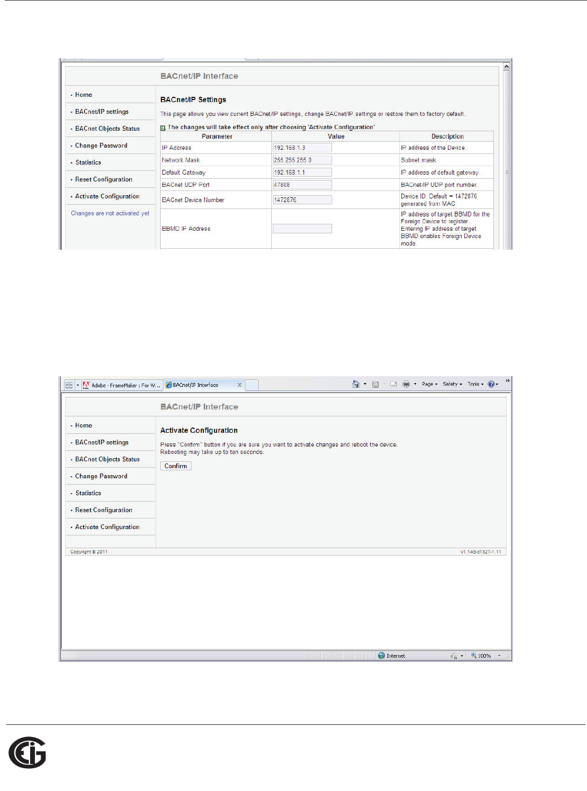Expand the Print dropdown arrow
Image resolution: width=587 pixels, height=791 pixels.
(415, 384)
